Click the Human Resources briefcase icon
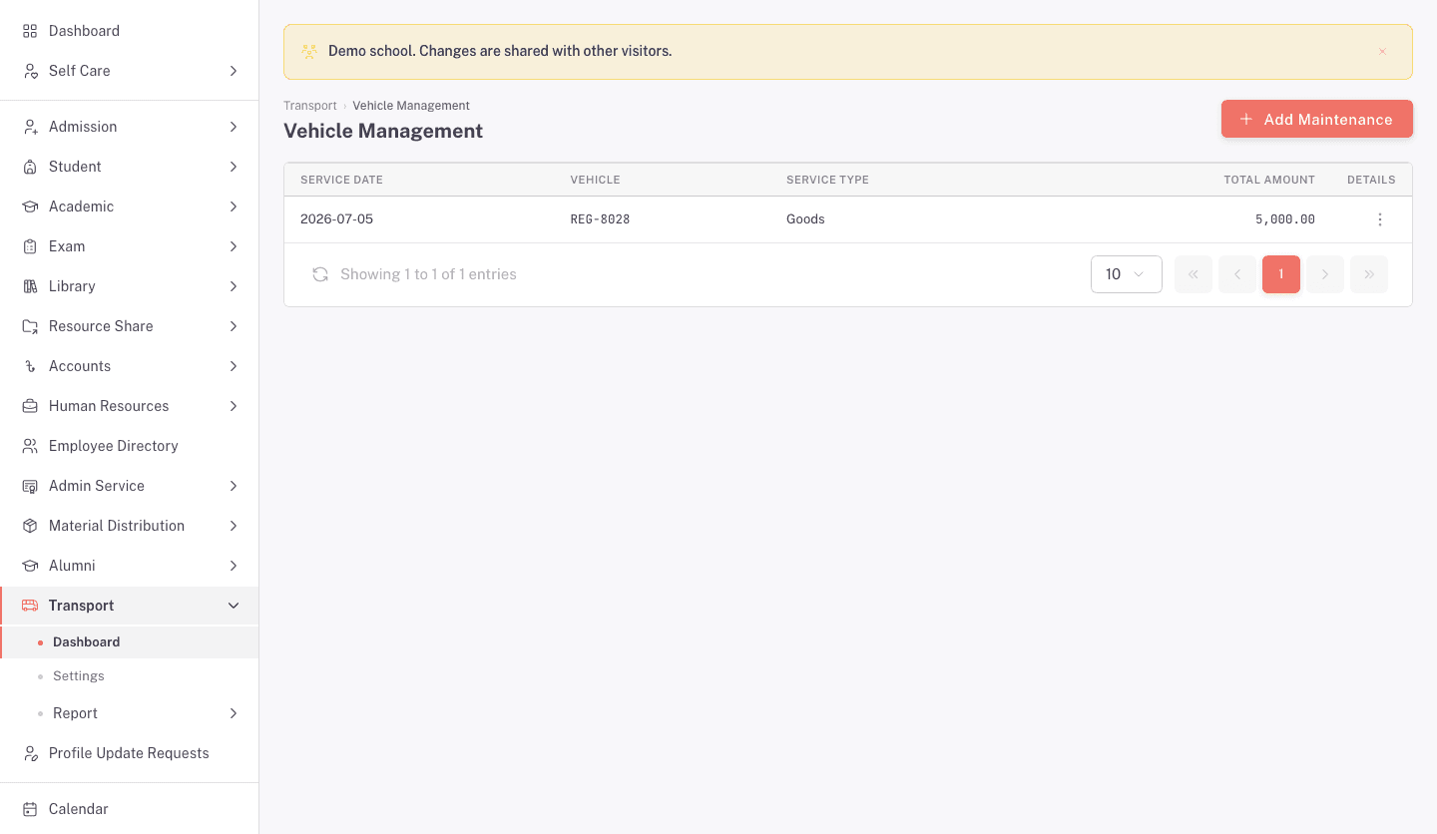1437x834 pixels. [x=30, y=406]
